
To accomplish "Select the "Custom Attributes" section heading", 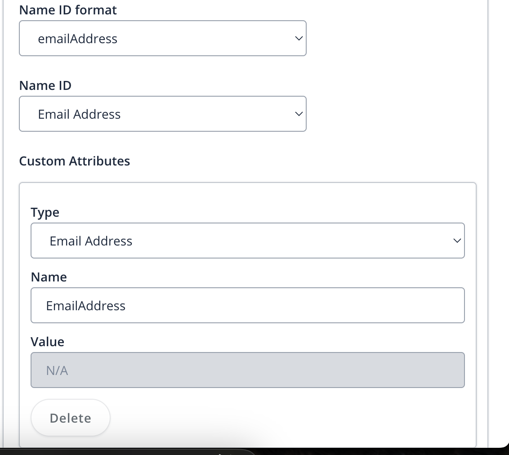I will (x=75, y=161).
